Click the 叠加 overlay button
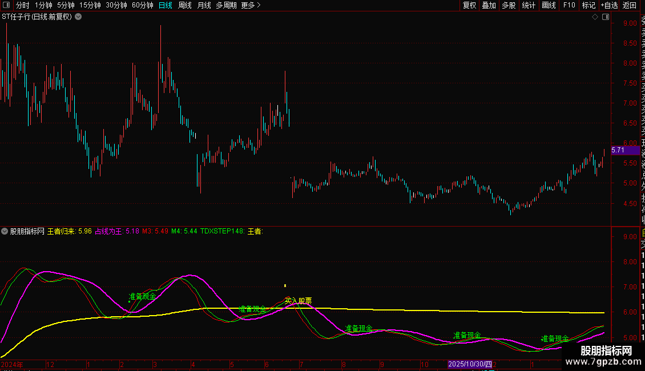The image size is (645, 371). (x=489, y=5)
